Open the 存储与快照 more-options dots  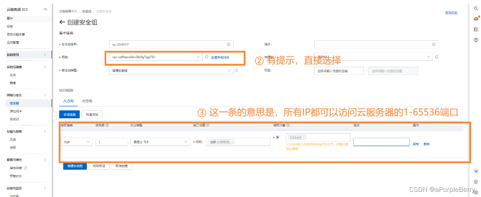(45, 131)
